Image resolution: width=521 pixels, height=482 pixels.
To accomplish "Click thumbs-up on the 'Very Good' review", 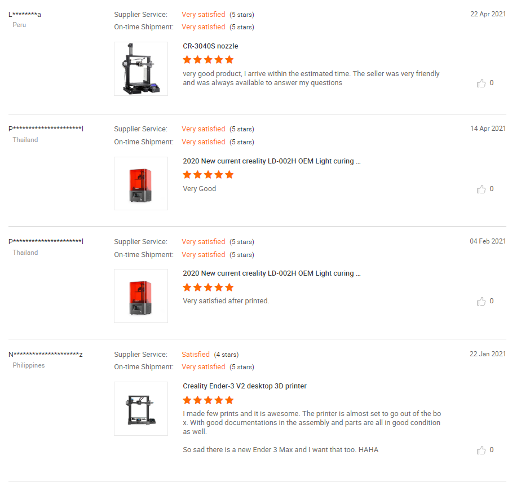I will click(481, 189).
